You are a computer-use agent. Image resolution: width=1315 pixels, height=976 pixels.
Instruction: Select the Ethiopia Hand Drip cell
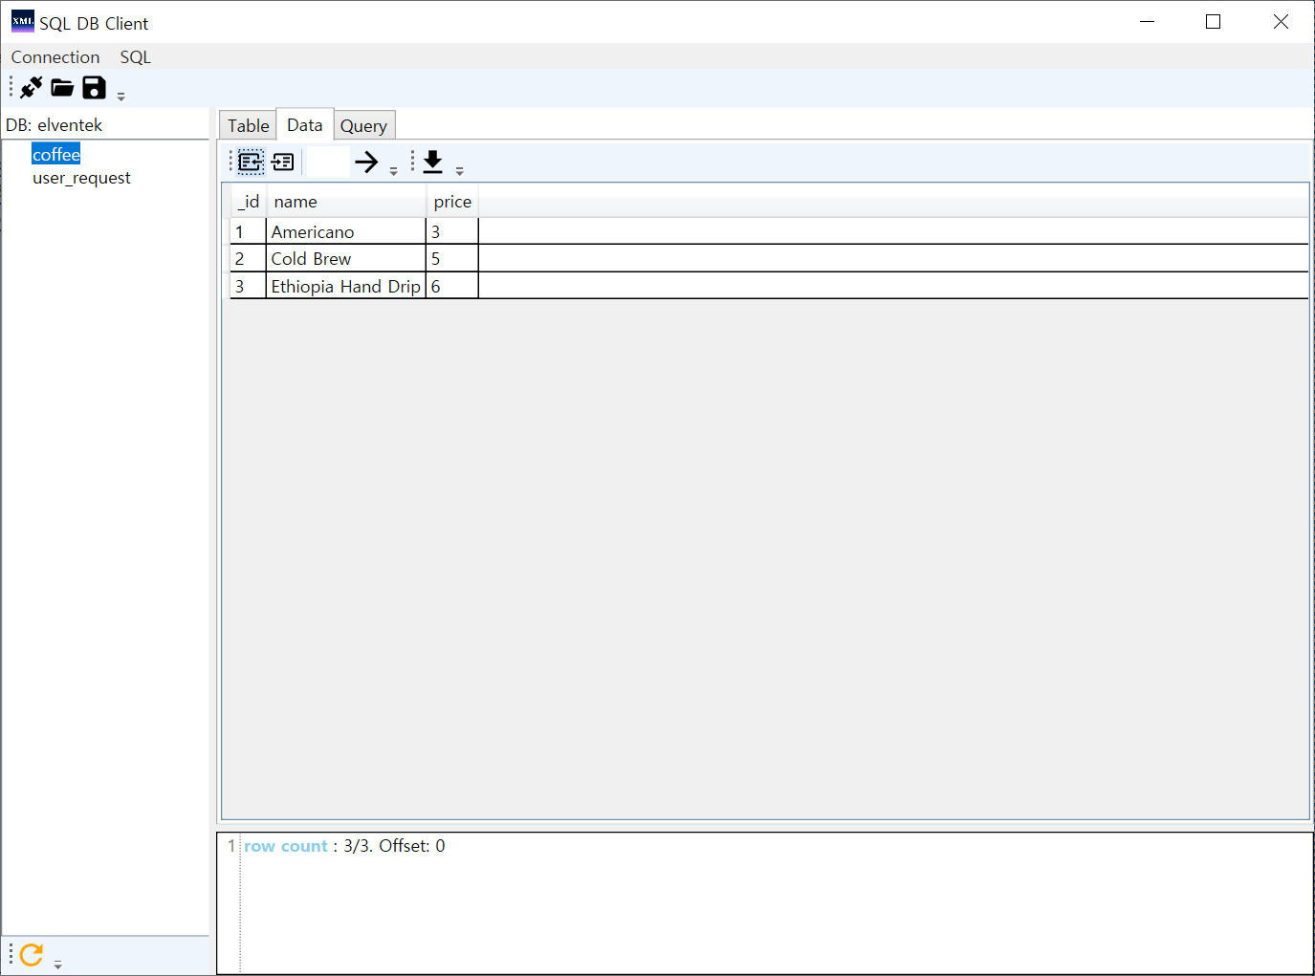click(346, 286)
